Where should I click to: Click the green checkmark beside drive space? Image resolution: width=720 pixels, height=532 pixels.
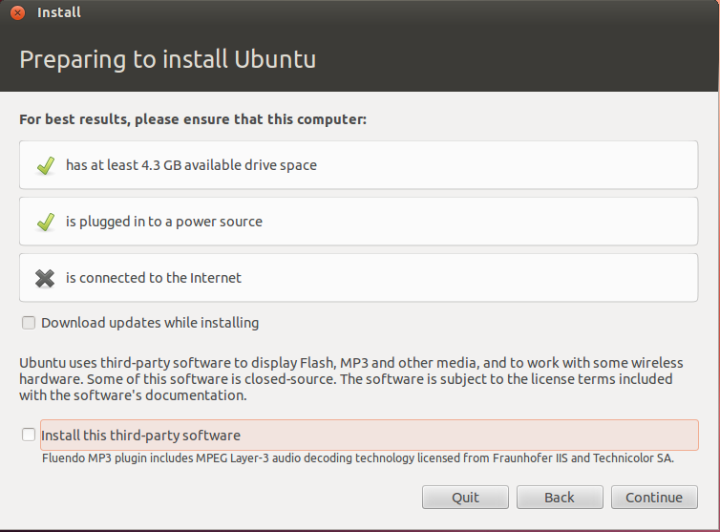[45, 165]
